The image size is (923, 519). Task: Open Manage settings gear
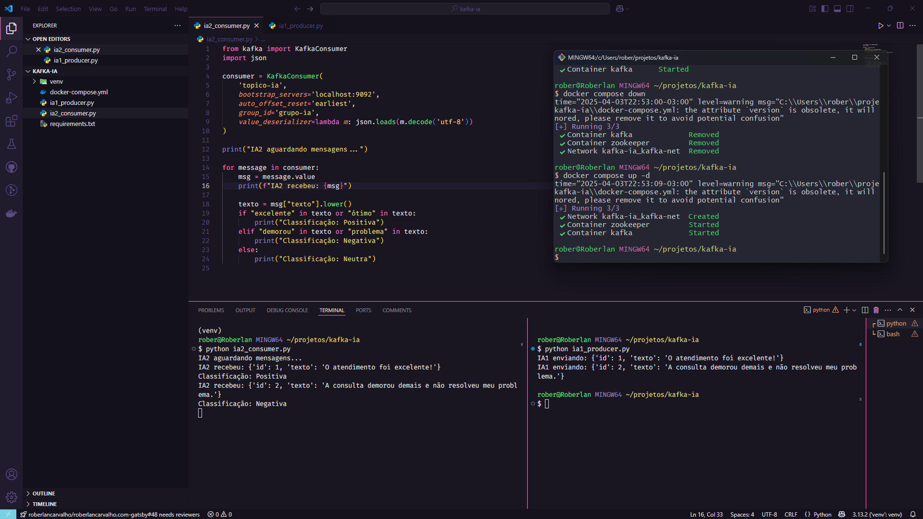pyautogui.click(x=12, y=497)
